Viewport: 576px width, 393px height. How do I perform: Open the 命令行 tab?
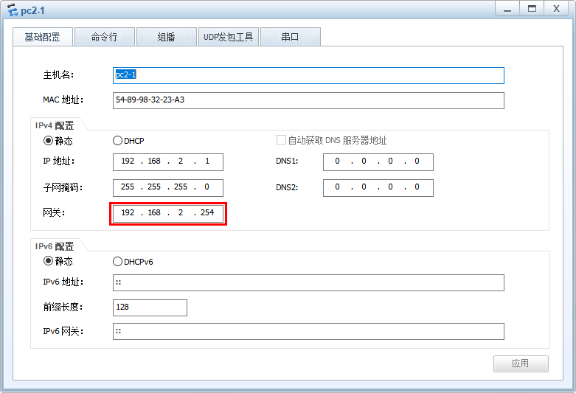[x=105, y=37]
